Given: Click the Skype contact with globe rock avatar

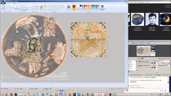Looking at the screenshot, I should (x=137, y=19).
